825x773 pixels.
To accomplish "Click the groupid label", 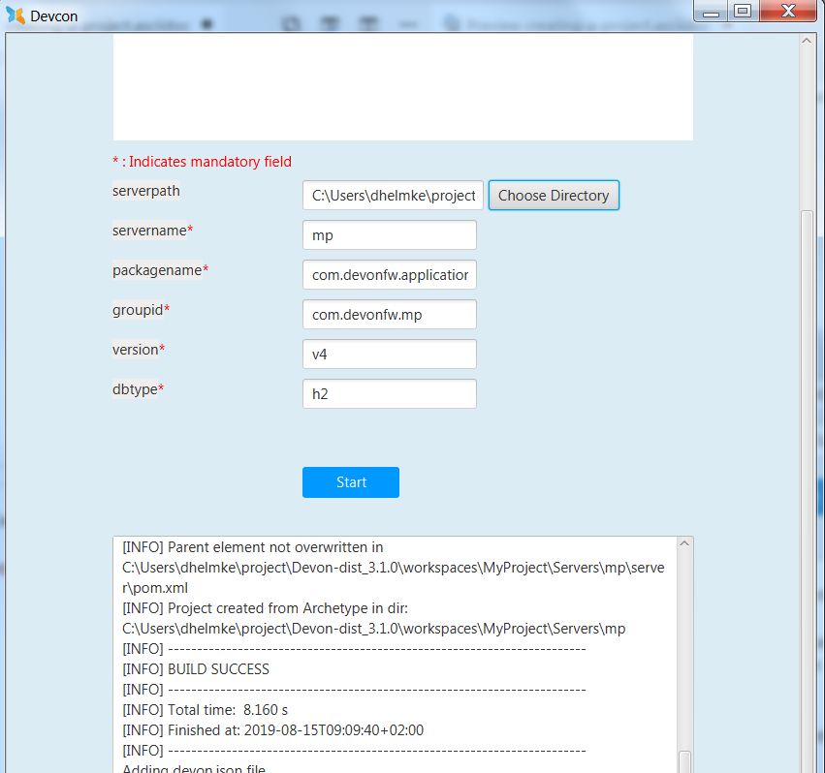I will click(138, 310).
